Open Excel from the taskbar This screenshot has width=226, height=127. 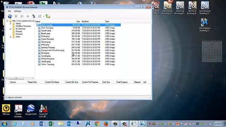point(51,124)
